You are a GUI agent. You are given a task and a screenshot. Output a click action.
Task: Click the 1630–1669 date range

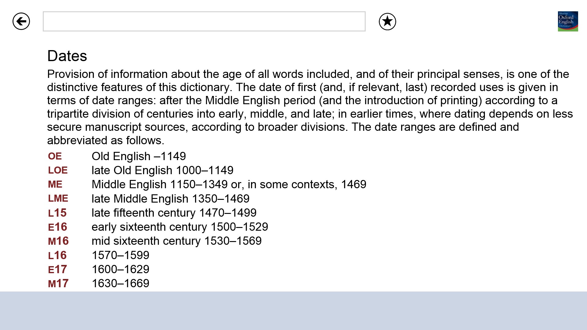point(120,284)
